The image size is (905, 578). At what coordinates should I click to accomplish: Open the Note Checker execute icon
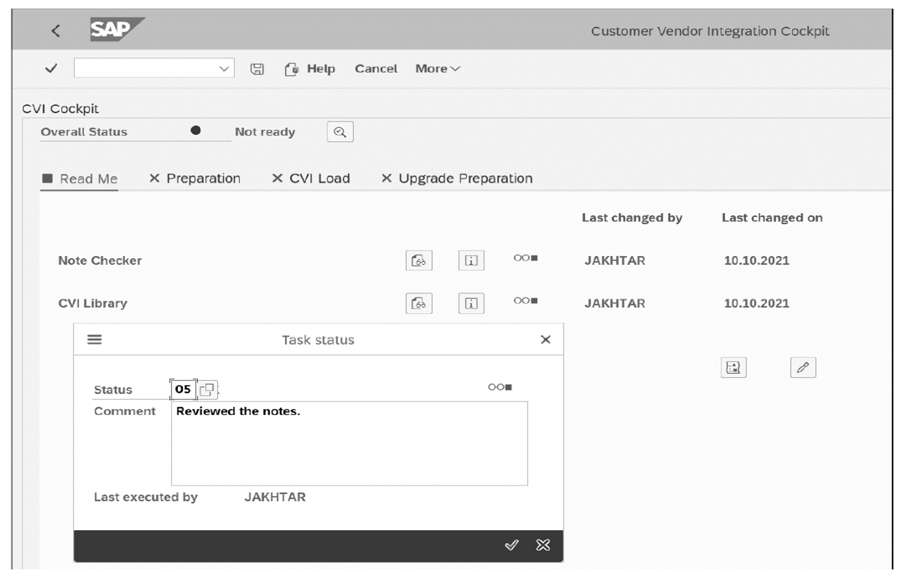coord(419,260)
